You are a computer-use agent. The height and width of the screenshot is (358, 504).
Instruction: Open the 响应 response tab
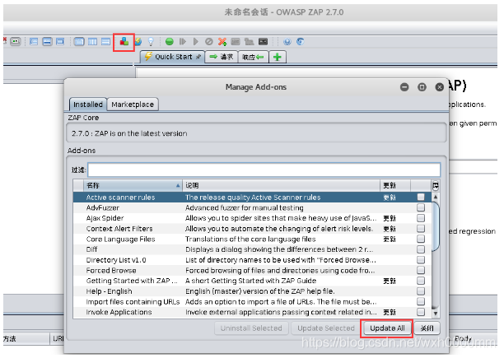click(x=254, y=57)
